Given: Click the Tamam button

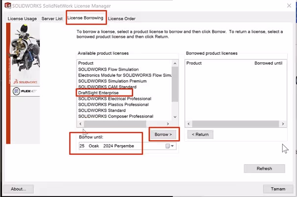Looking at the screenshot, I should [x=278, y=189].
